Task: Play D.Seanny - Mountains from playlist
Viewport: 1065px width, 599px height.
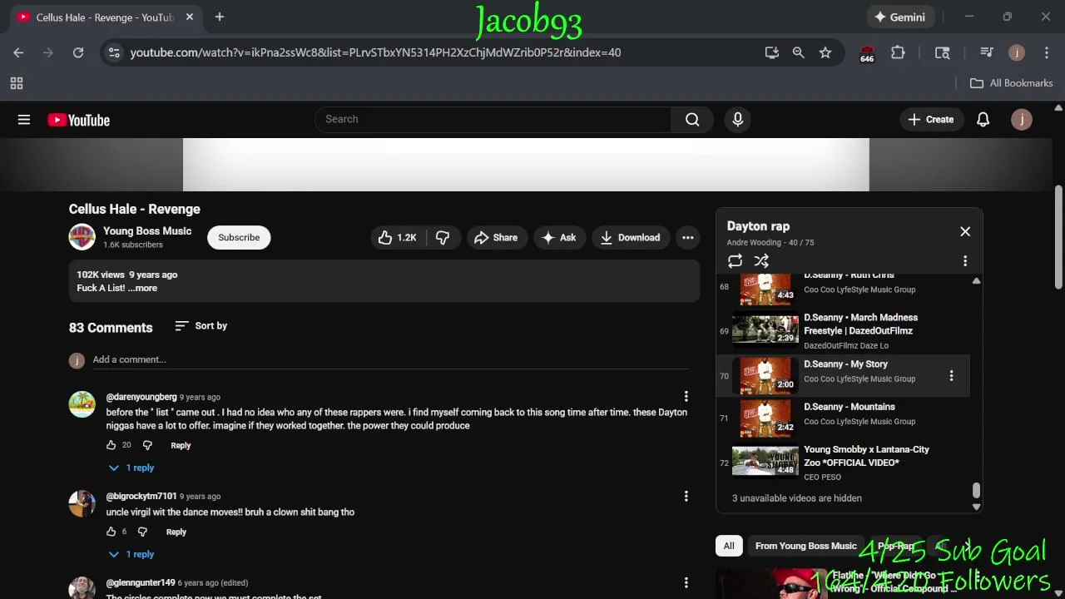Action: tap(843, 418)
